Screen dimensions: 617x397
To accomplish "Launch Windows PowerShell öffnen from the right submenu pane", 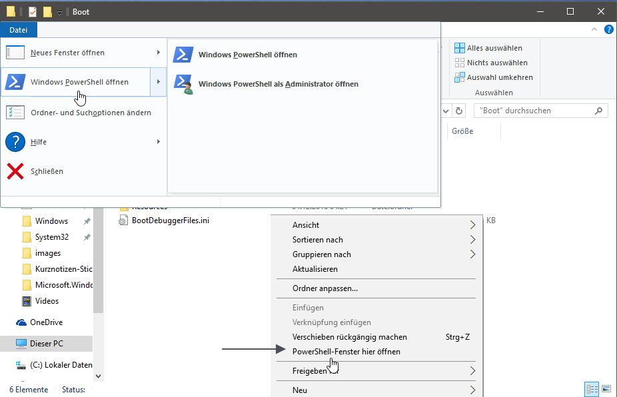I will [303, 55].
